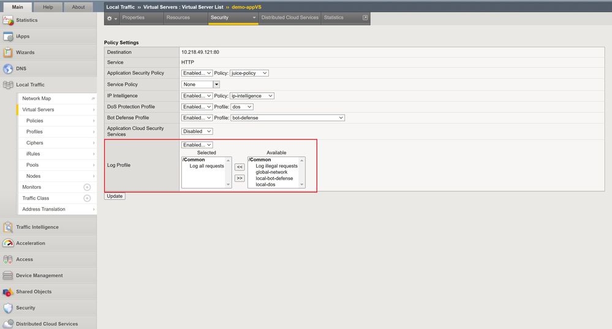Click the DNS globe icon
The image size is (612, 329).
pyautogui.click(x=8, y=69)
